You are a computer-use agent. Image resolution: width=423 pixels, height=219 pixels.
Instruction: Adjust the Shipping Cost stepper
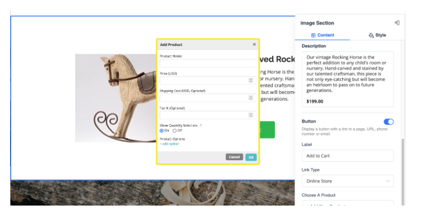click(251, 98)
